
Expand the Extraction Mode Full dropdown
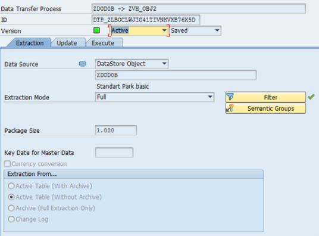click(x=210, y=97)
